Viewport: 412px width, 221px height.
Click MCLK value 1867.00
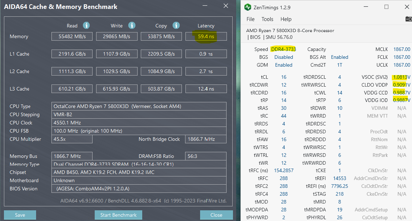click(x=402, y=49)
